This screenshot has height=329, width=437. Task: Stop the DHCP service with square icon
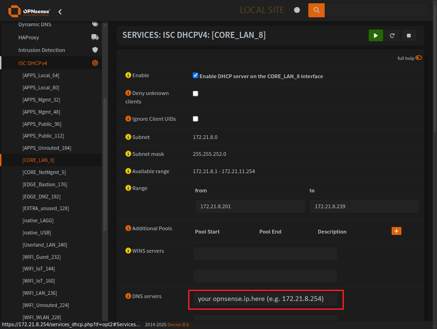[408, 36]
